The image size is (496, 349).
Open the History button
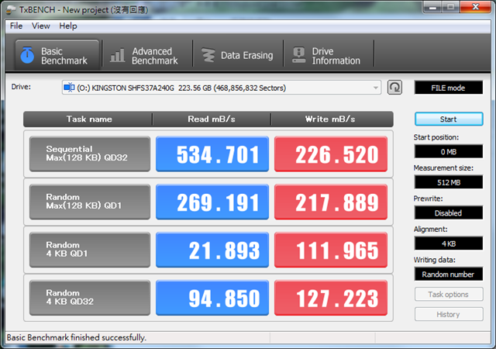449,314
